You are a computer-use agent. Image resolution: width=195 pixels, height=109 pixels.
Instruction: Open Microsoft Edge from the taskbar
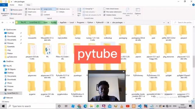pyautogui.click(x=85, y=106)
